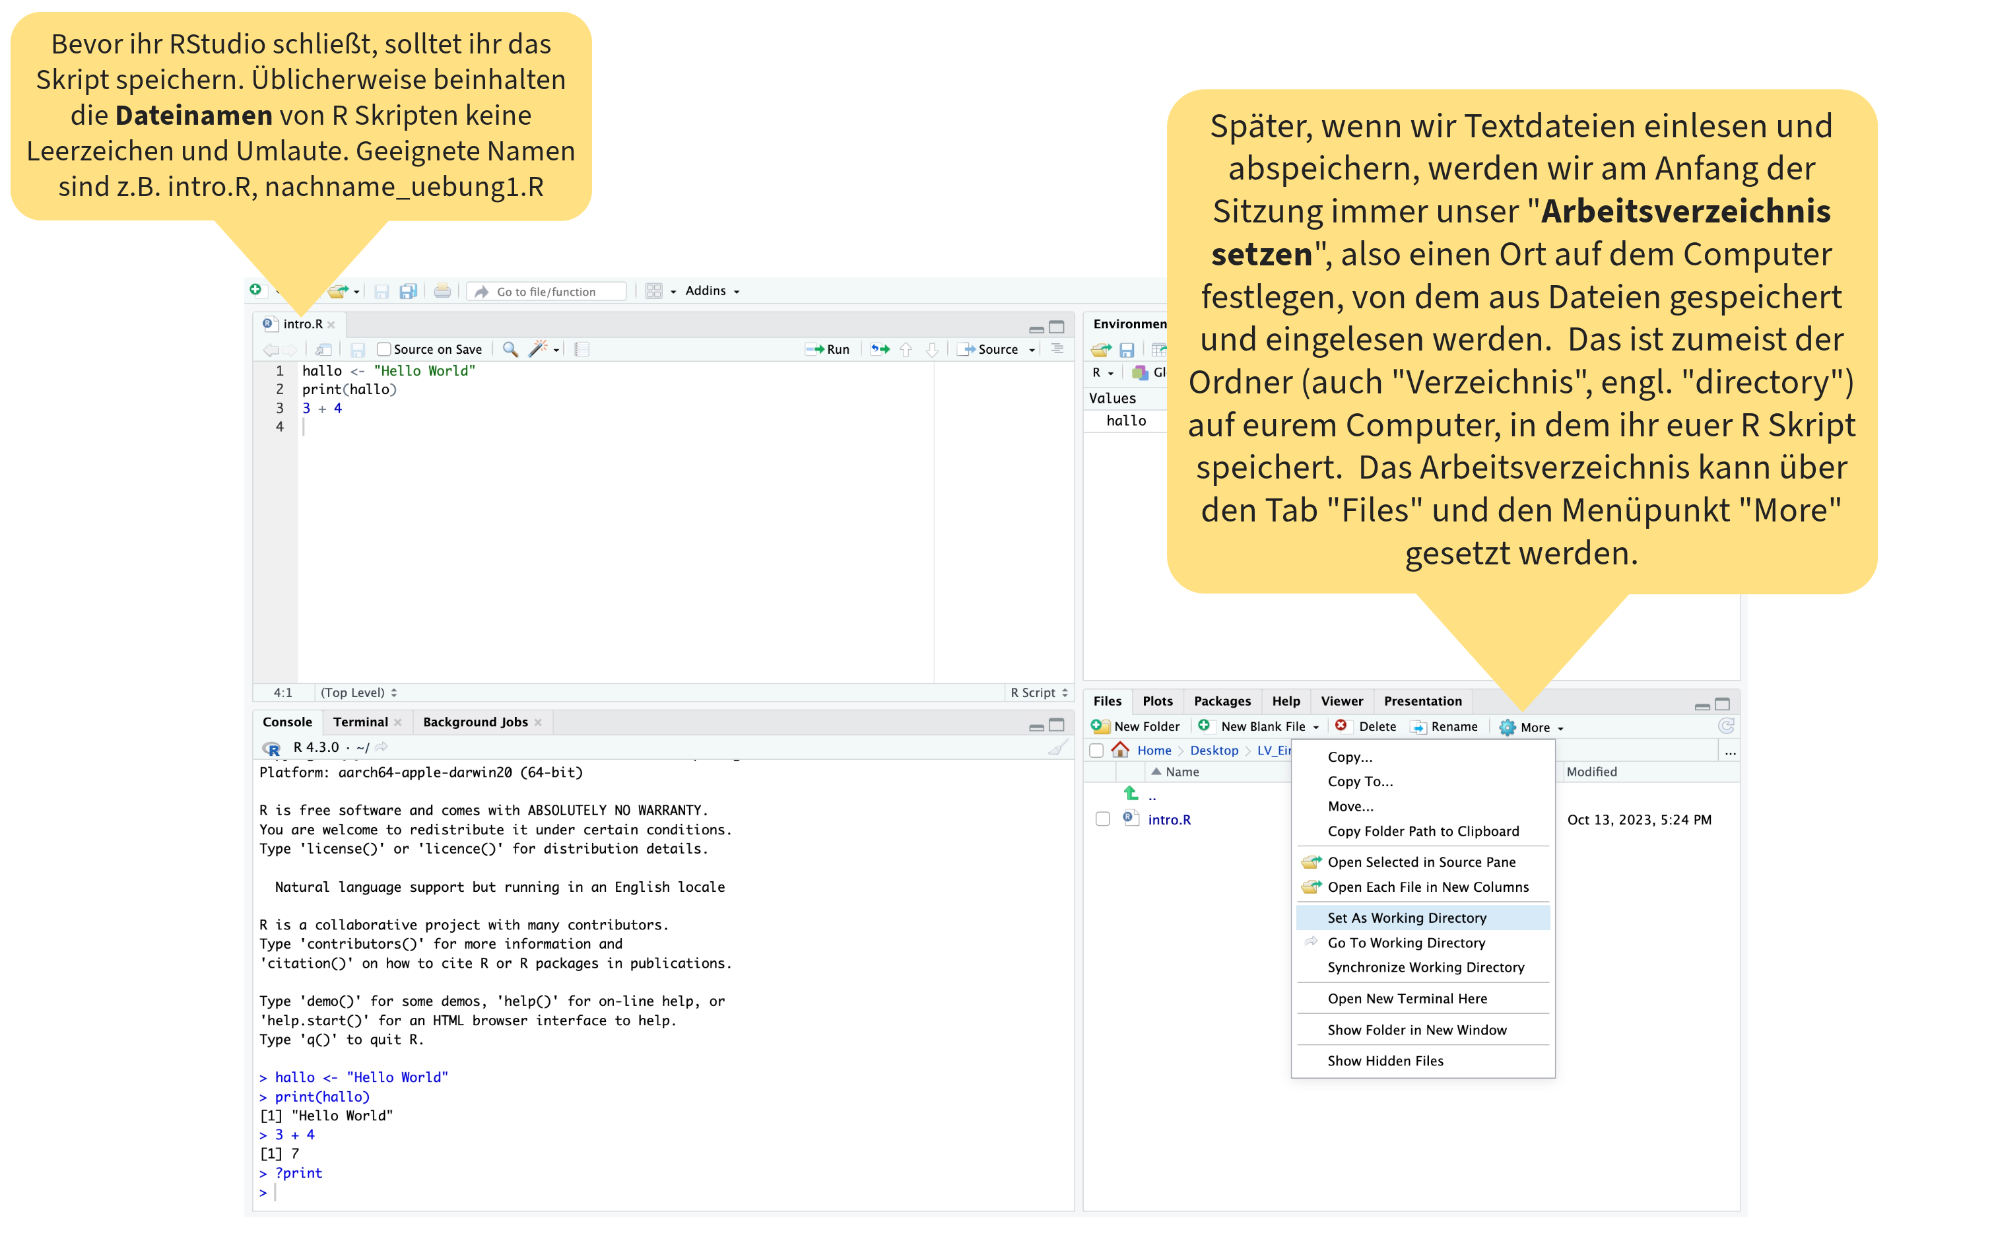1992x1245 pixels.
Task: Toggle the select-all files checkbox
Action: point(1096,750)
